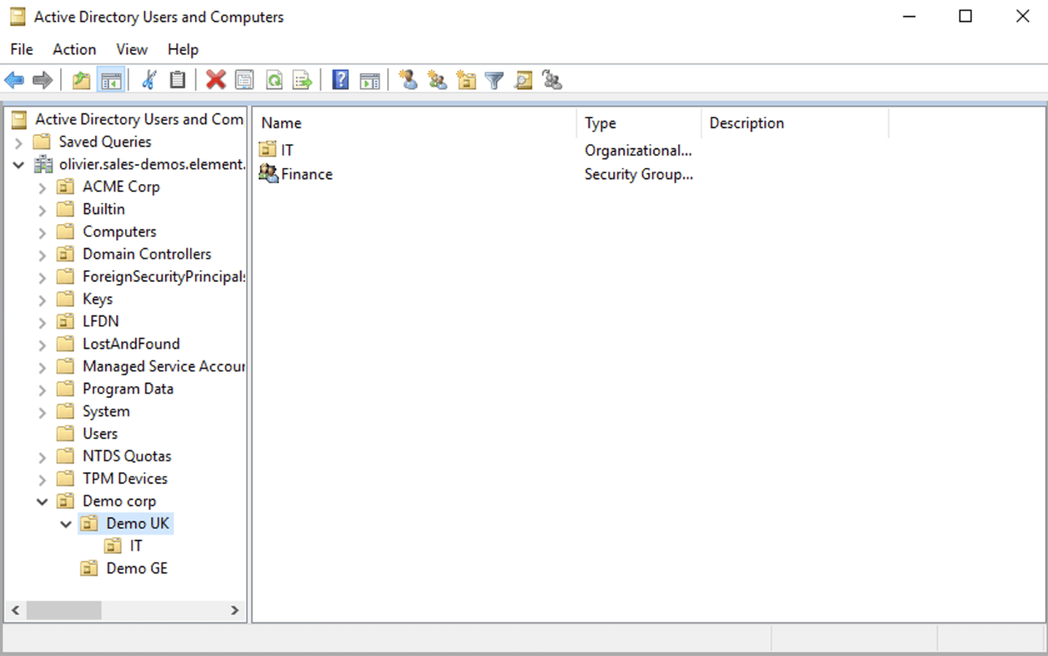This screenshot has width=1048, height=656.
Task: Click the horizontal scrollbar thumb in tree pane
Action: [x=63, y=610]
